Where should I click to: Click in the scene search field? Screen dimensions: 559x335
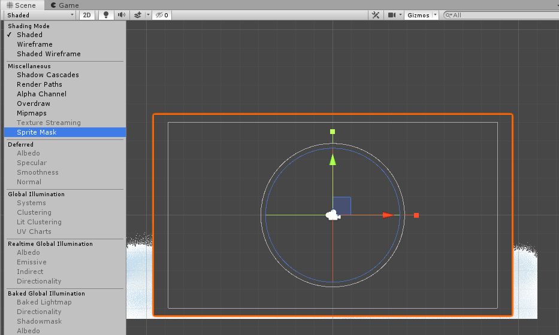tap(503, 15)
